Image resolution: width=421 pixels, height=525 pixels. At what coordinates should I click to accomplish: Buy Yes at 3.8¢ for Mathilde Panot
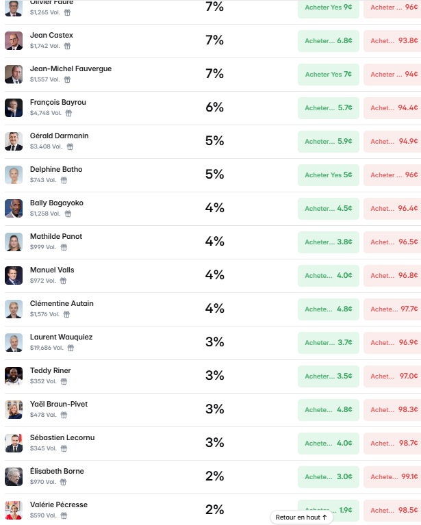(328, 242)
